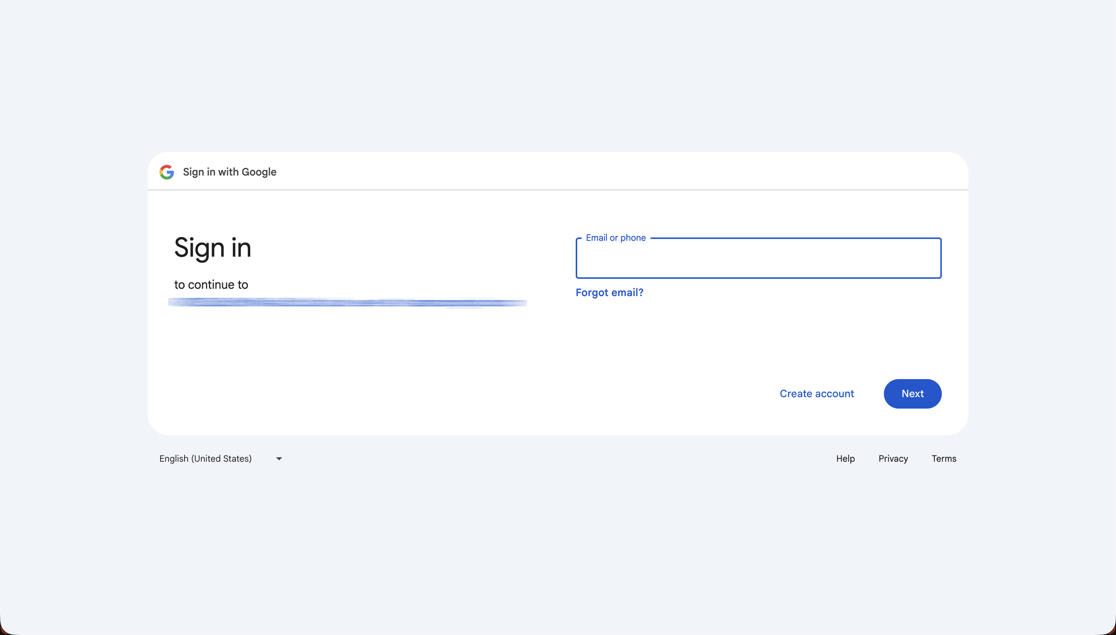Click the dropdown arrow beside English (United States)
Screen dimensions: 1116x635
(x=279, y=458)
